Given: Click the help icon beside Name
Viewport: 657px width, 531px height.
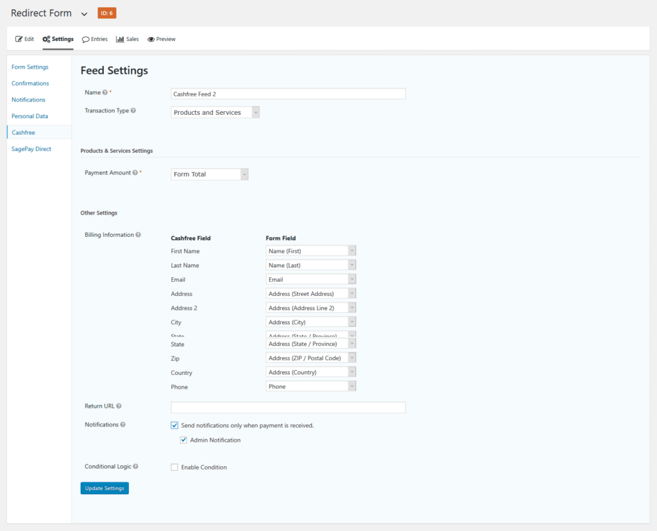Looking at the screenshot, I should [105, 92].
